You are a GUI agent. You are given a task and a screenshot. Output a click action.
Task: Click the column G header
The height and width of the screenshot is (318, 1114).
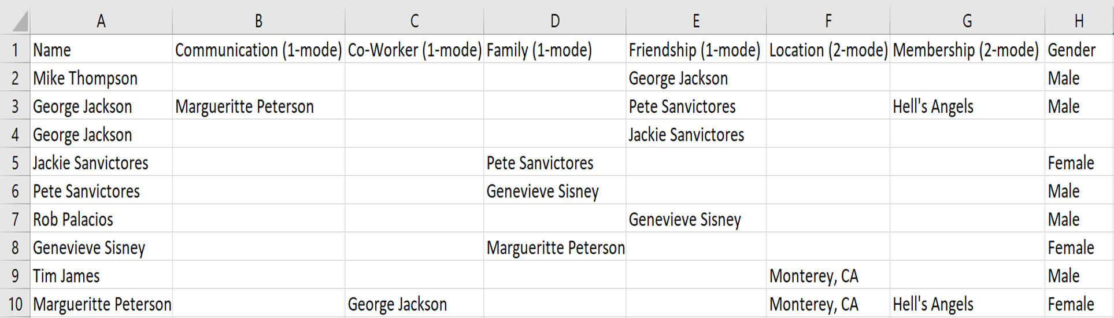[967, 21]
